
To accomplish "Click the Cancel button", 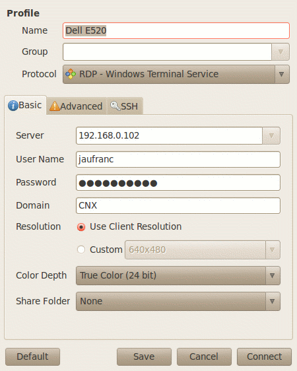I will [x=204, y=356].
